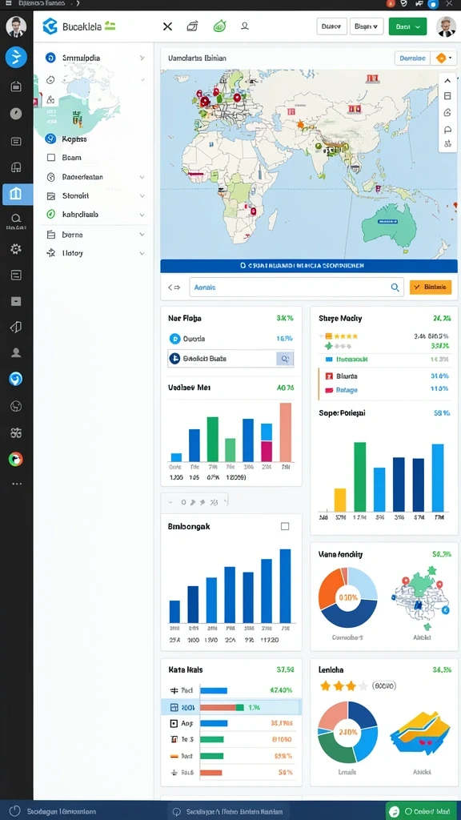The height and width of the screenshot is (820, 461).
Task: Expand the Utdoy item chevron
Action: [142, 253]
